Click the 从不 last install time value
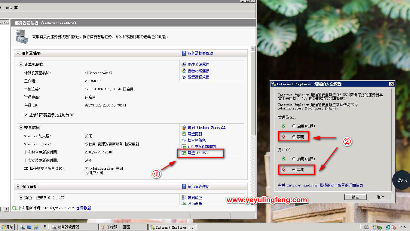410x231 pixels. tap(88, 160)
